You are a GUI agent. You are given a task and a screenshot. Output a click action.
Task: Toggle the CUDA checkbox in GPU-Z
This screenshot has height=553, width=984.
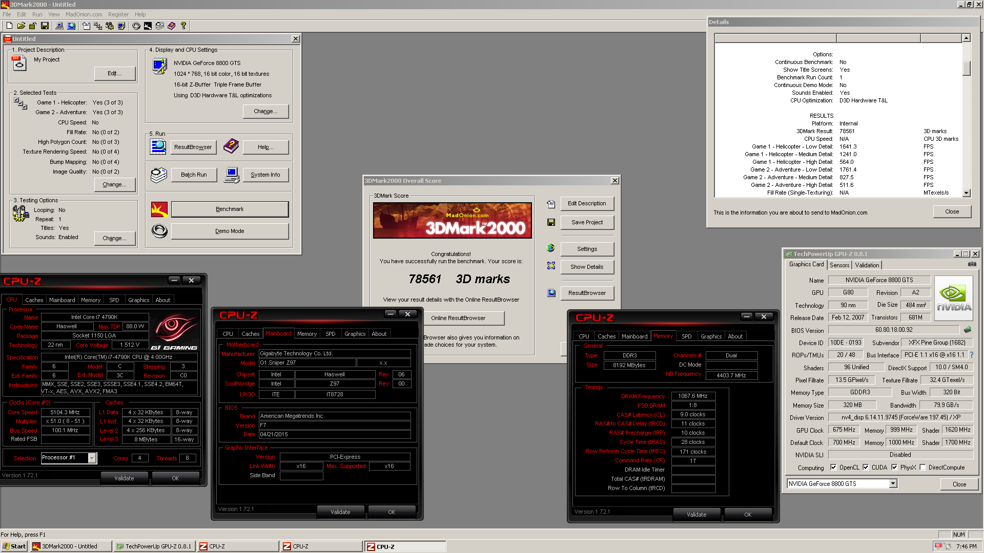click(x=866, y=467)
